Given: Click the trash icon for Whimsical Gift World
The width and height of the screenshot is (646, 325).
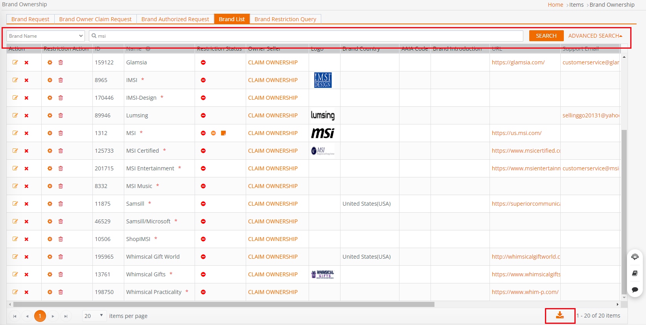Looking at the screenshot, I should click(61, 257).
